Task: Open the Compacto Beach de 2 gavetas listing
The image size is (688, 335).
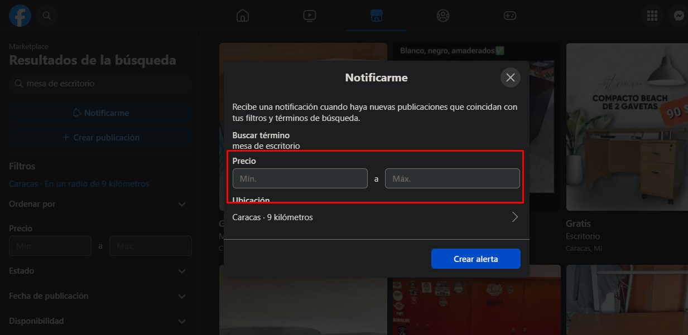Action: click(627, 127)
